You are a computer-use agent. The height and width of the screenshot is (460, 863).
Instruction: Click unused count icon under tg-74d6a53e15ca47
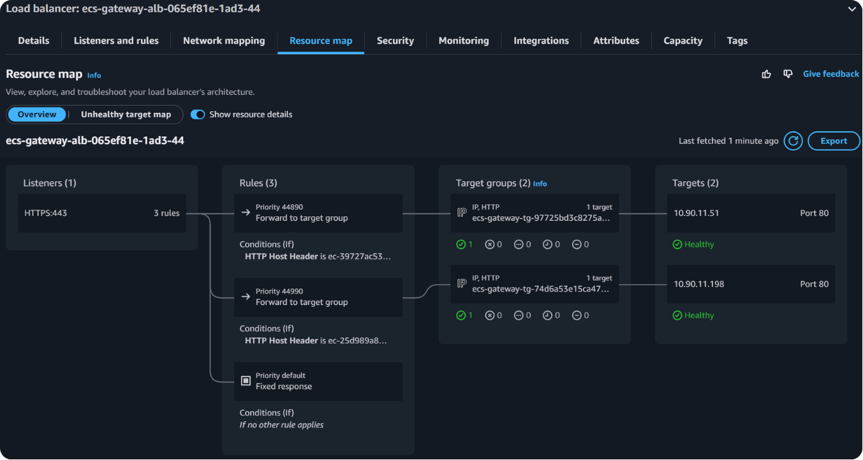(x=519, y=315)
